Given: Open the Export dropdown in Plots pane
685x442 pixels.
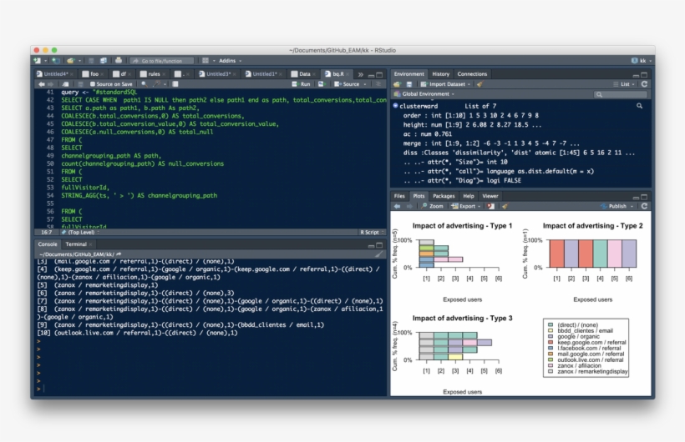Looking at the screenshot, I should (465, 206).
